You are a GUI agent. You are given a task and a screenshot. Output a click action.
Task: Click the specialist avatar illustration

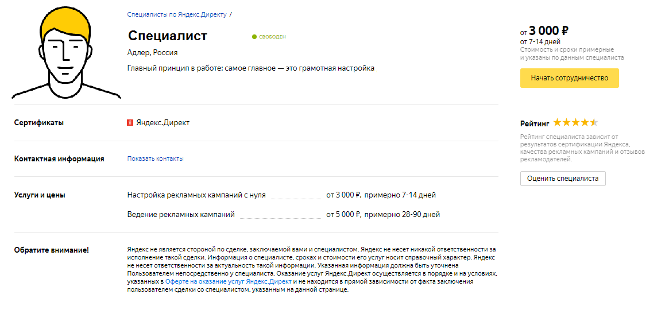click(66, 53)
